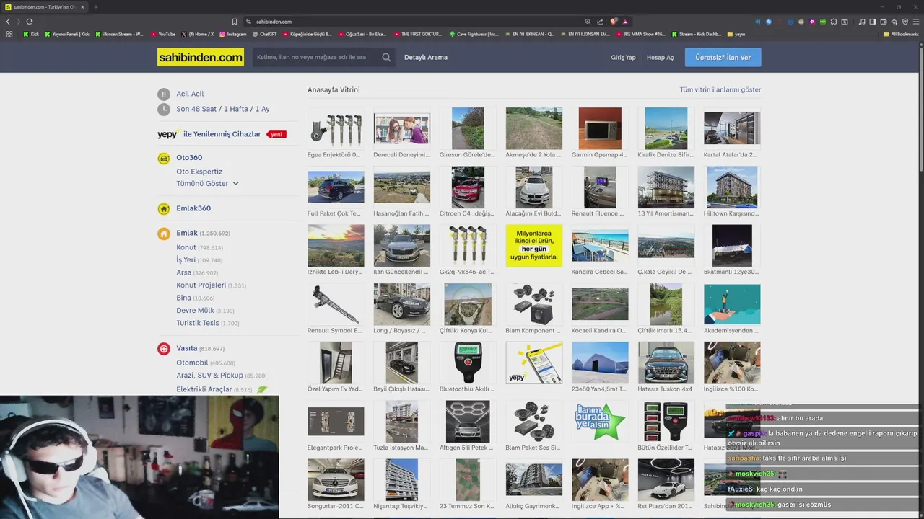Open the Hatasız Tuskon 4x4 listing
The width and height of the screenshot is (924, 519).
666,363
